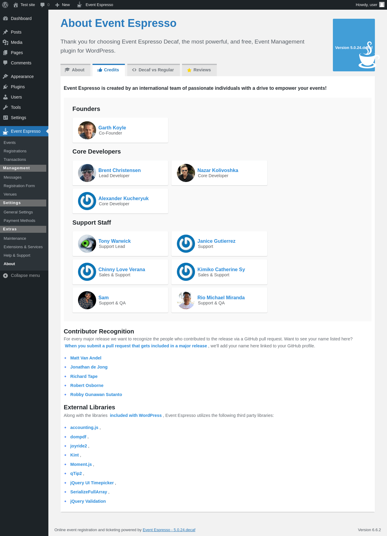The image size is (387, 536).
Task: Visit Nazar Kolivoshka's name link
Action: click(218, 170)
